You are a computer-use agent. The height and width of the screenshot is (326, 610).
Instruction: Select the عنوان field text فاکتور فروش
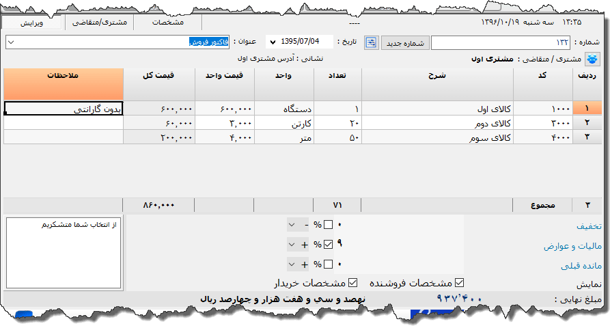pos(209,42)
